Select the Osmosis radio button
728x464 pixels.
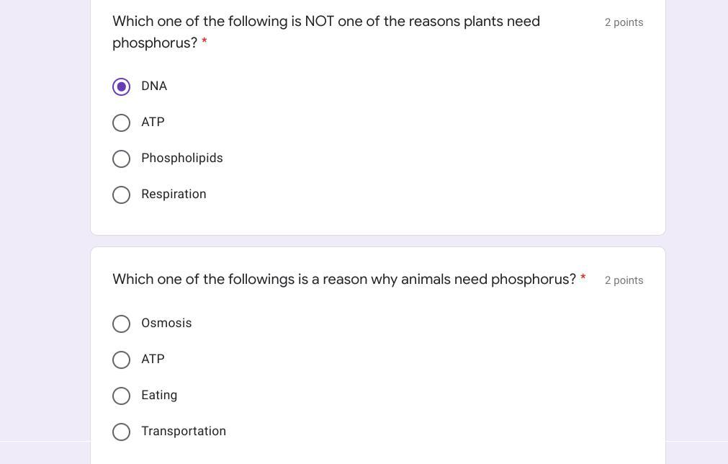(121, 324)
